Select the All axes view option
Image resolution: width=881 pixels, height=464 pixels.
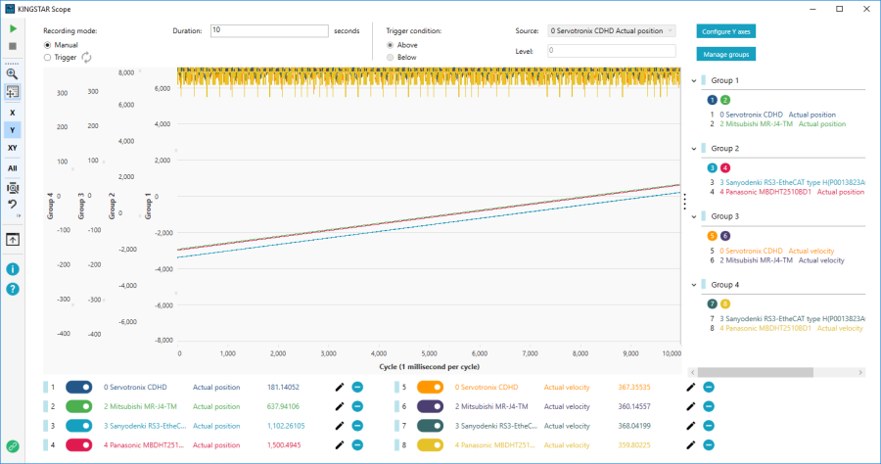click(x=13, y=167)
